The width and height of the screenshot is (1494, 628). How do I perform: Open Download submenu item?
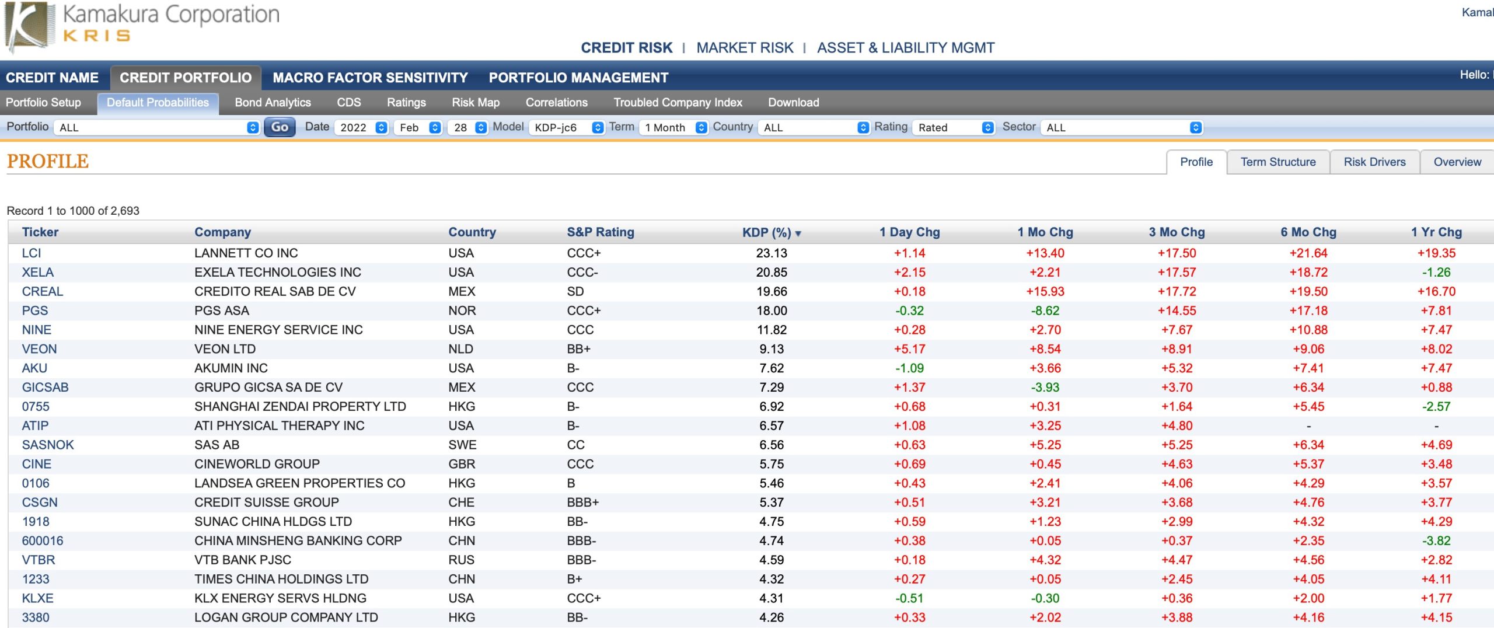[x=793, y=102]
